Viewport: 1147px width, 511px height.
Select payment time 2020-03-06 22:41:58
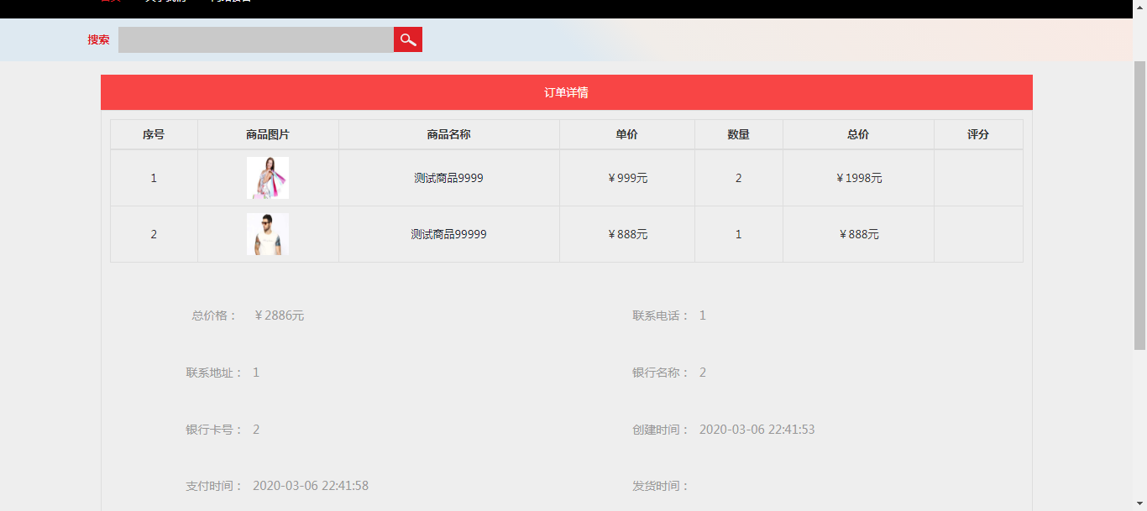(x=311, y=486)
